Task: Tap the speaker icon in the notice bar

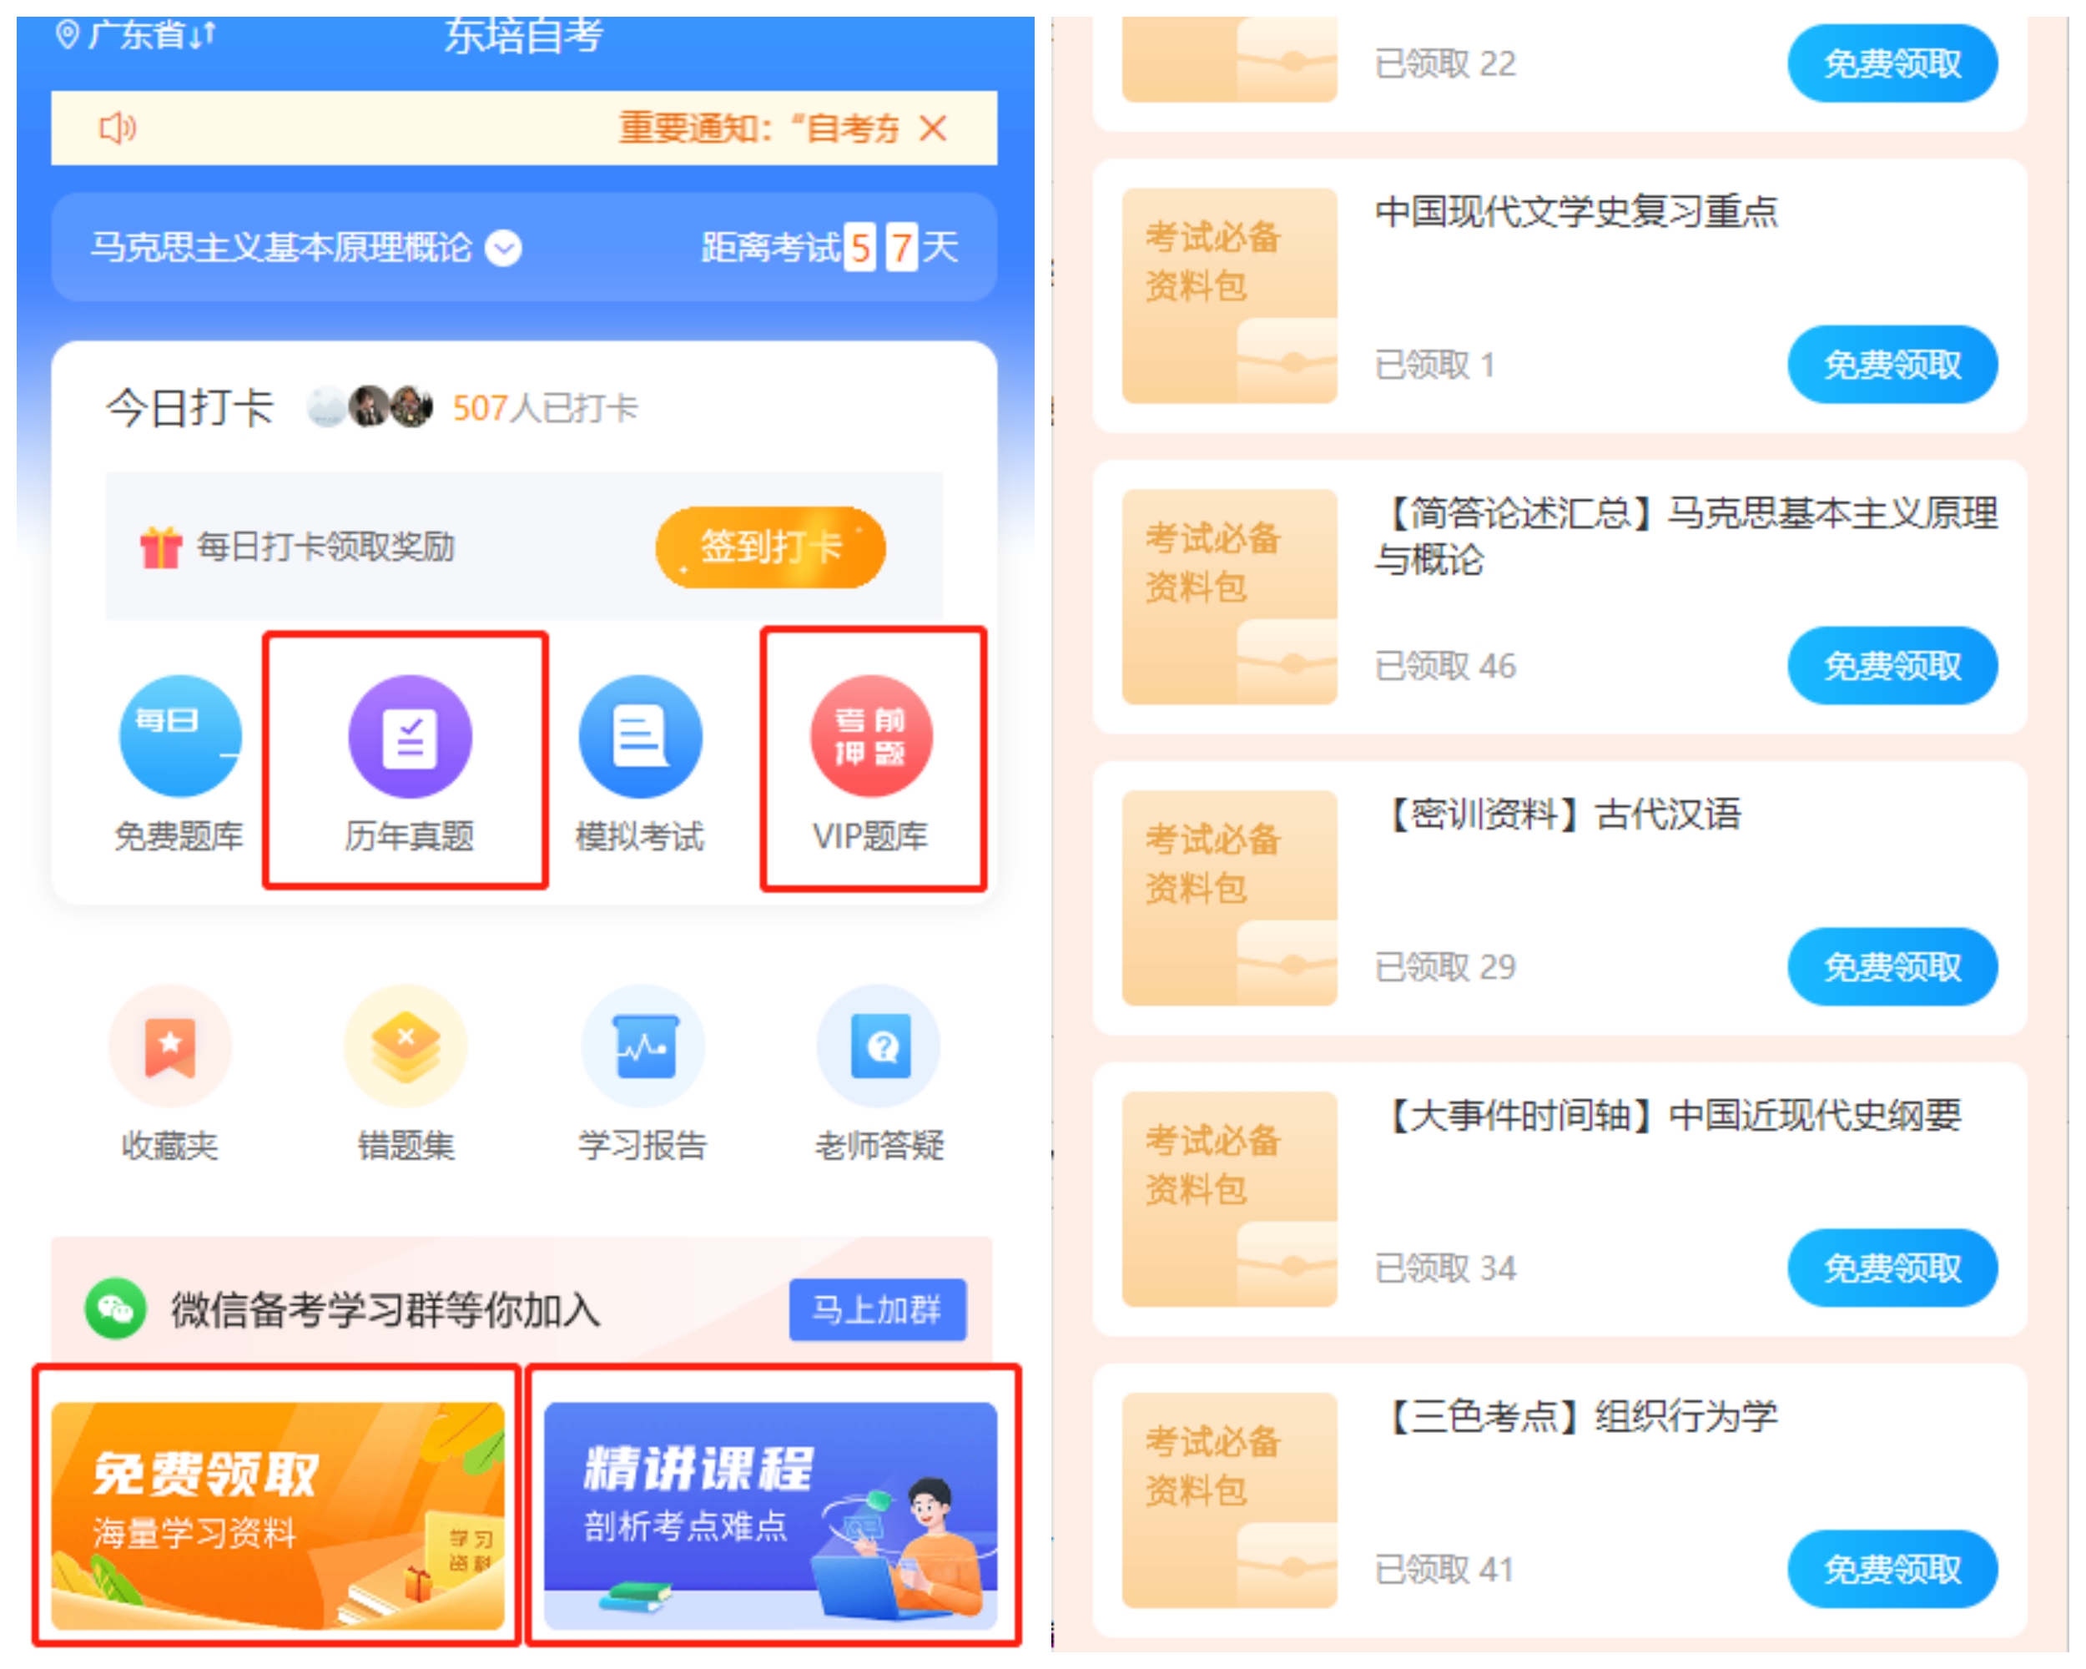Action: click(x=117, y=128)
